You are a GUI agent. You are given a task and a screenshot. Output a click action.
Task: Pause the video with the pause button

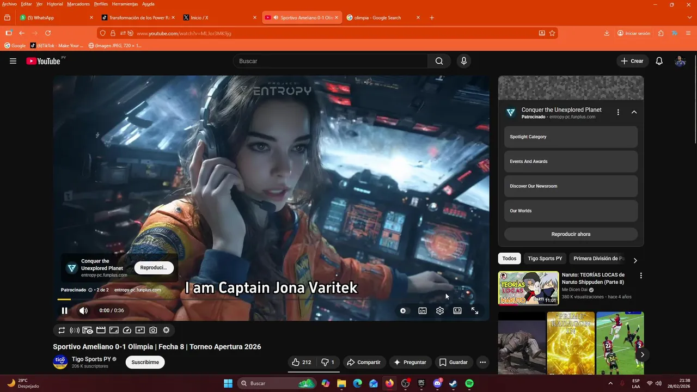[x=64, y=310]
